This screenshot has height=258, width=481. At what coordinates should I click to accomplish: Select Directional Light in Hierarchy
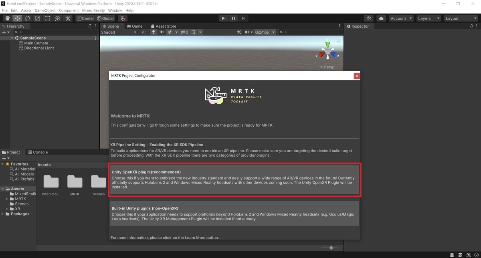39,48
